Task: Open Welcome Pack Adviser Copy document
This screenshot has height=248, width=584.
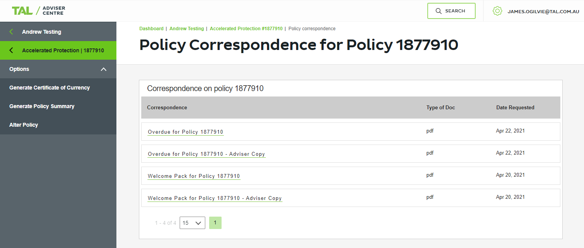Action: (215, 198)
